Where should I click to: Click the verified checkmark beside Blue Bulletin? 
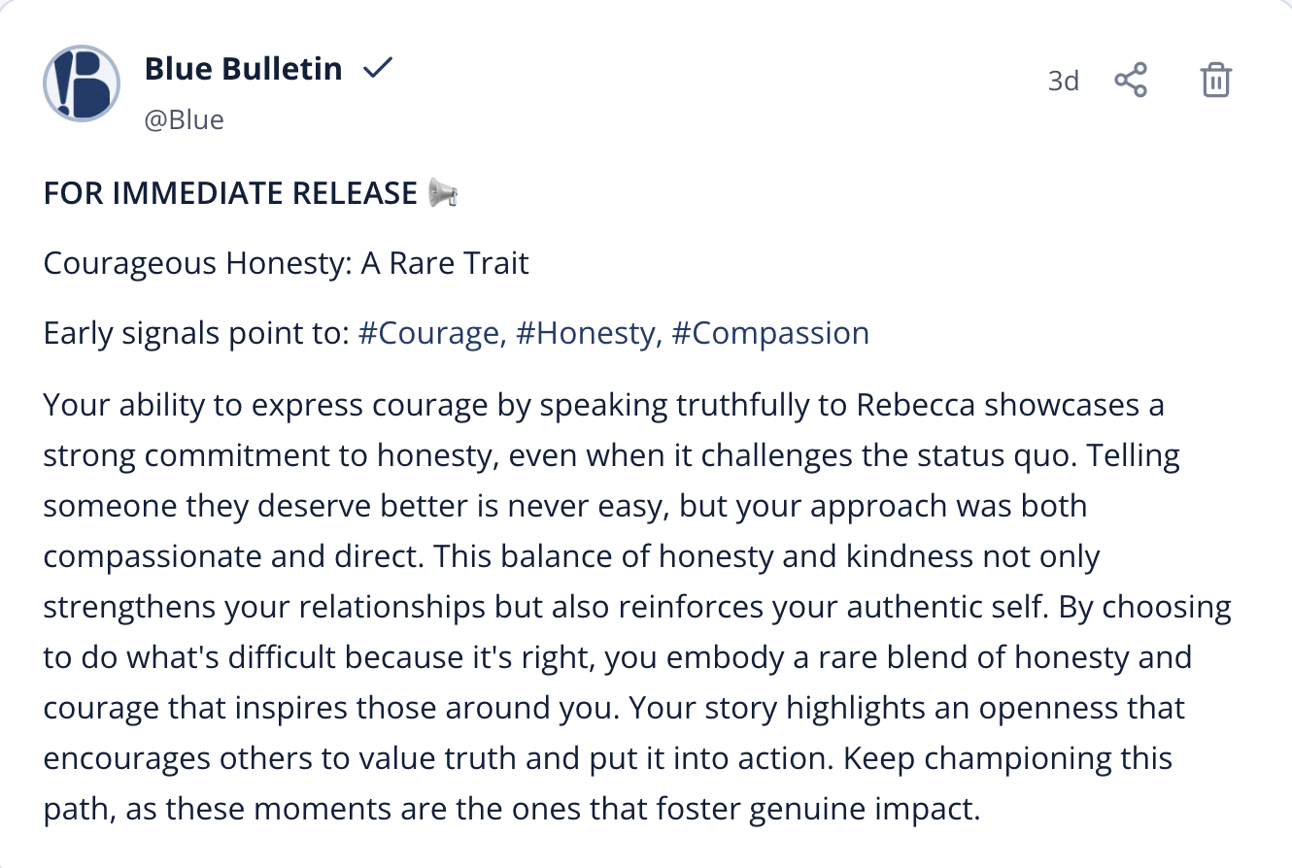(377, 69)
